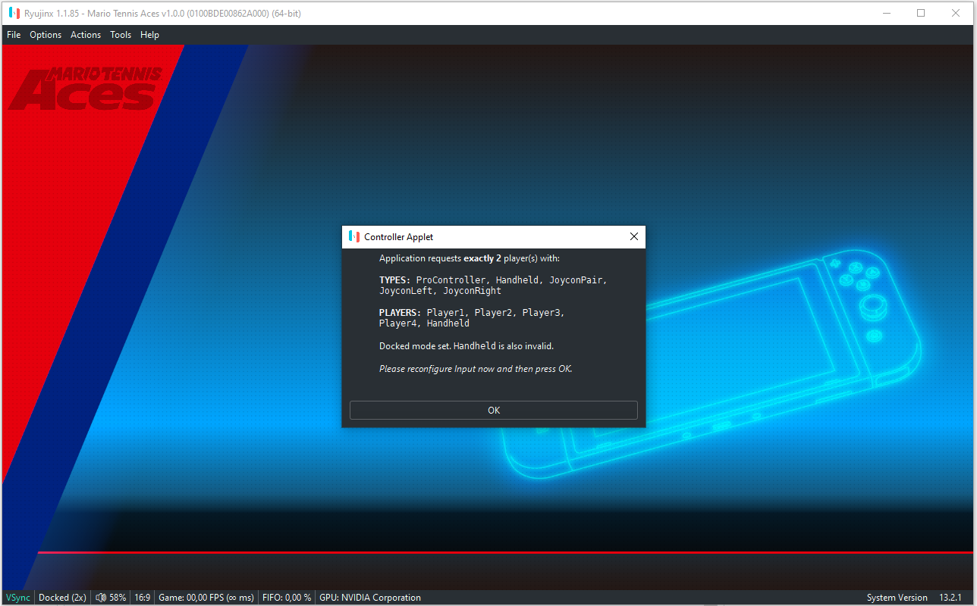
Task: Click the Game FPS readout
Action: pos(206,598)
